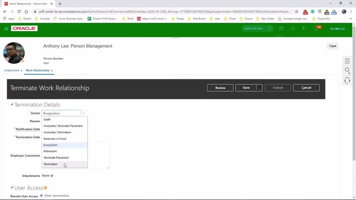Open the headset help icon in the side panel
Screen dimensions: 356x200
[347, 81]
